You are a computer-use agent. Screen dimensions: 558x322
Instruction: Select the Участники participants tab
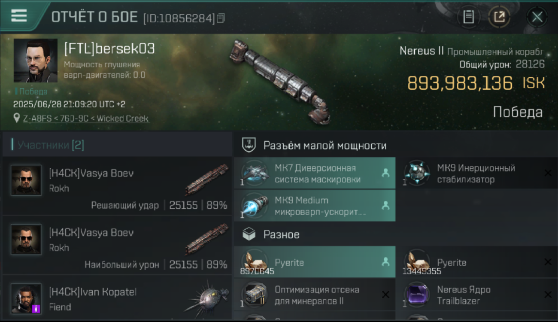(x=48, y=145)
